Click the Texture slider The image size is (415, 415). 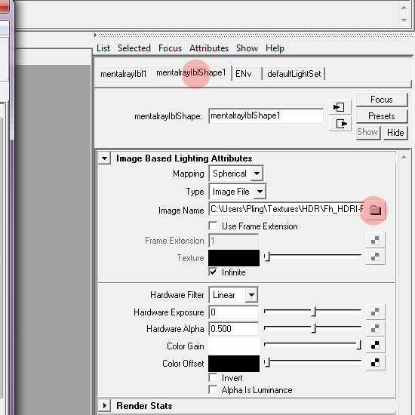[313, 257]
